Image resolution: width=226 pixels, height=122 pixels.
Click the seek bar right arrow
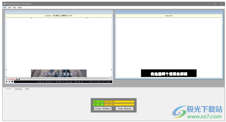pyautogui.click(x=110, y=79)
